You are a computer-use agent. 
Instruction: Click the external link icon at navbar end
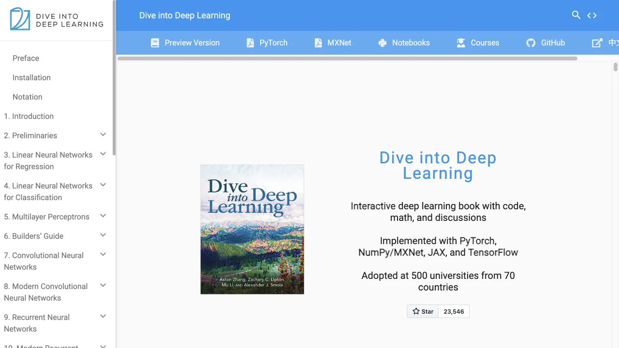(597, 43)
